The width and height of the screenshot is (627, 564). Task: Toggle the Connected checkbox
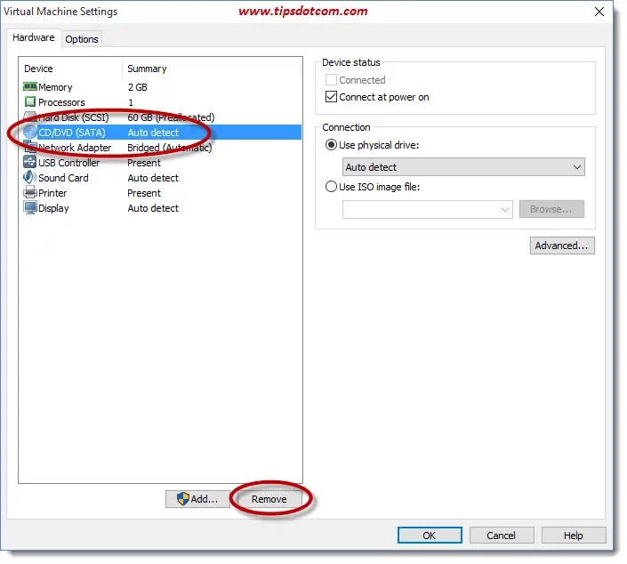(x=331, y=80)
